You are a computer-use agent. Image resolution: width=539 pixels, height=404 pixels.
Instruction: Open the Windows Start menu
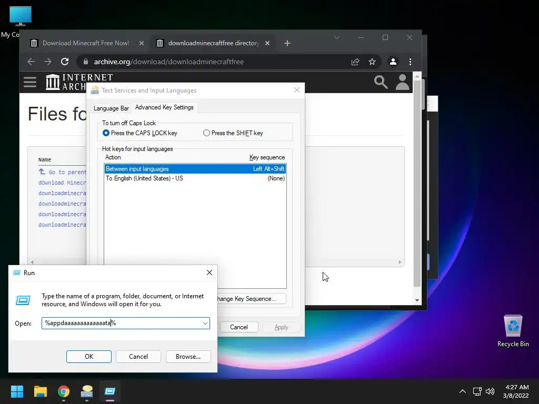pos(17,391)
